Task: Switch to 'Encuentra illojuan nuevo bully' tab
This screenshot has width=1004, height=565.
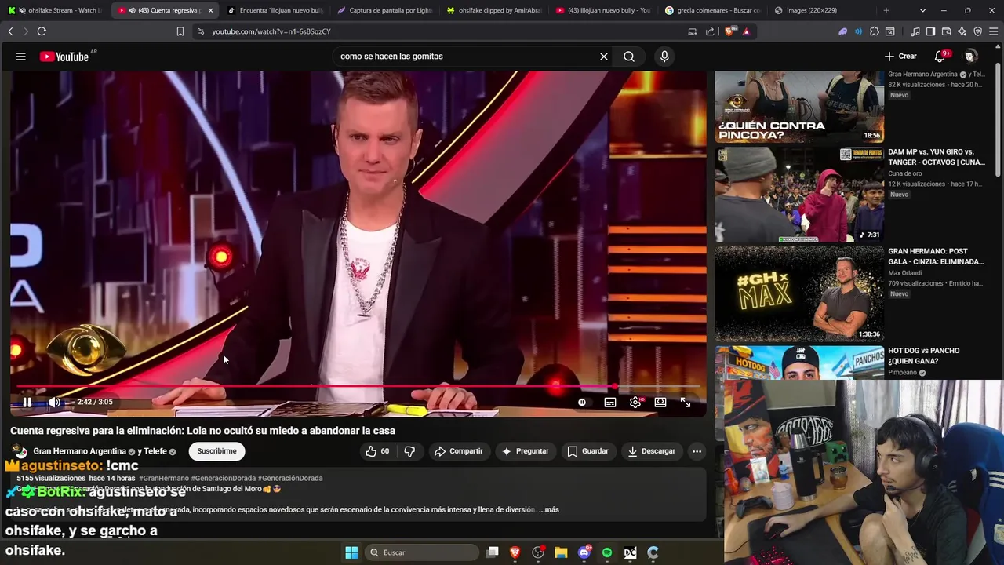Action: tap(275, 10)
